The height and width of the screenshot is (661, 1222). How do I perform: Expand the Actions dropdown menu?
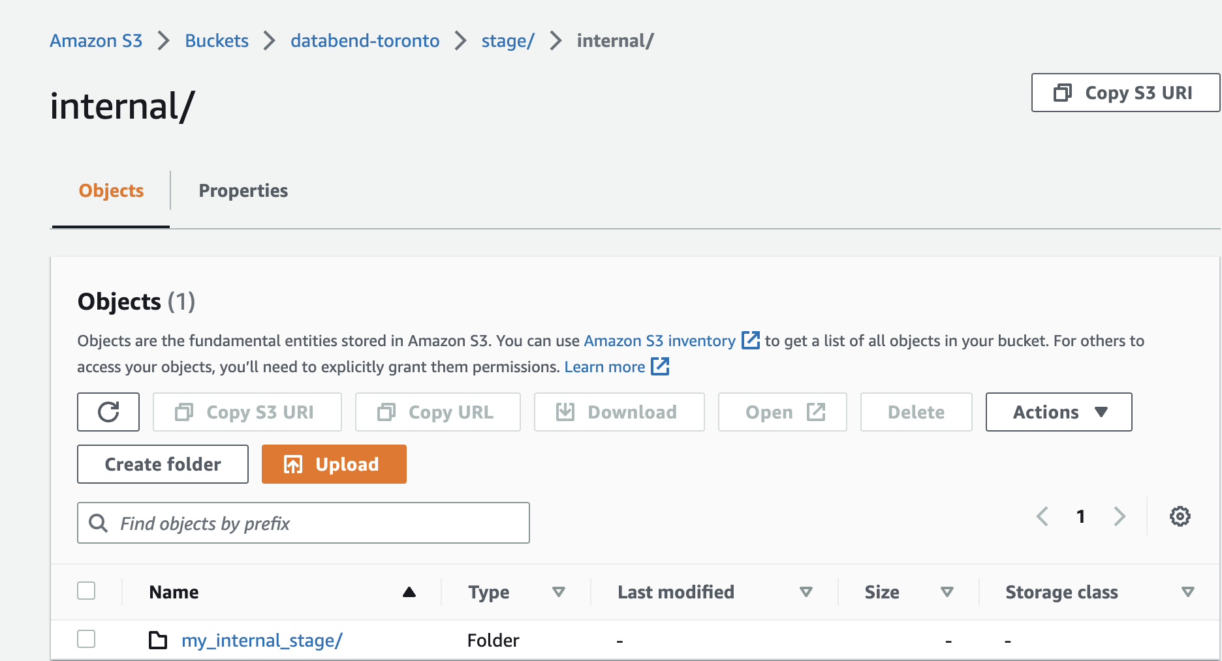click(1058, 412)
